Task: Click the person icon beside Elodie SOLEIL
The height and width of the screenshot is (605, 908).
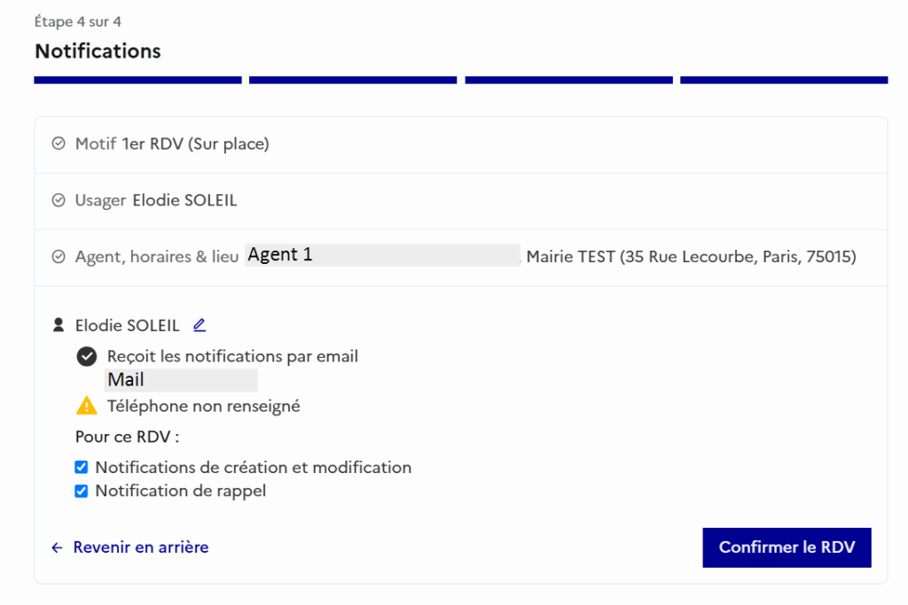Action: click(59, 325)
